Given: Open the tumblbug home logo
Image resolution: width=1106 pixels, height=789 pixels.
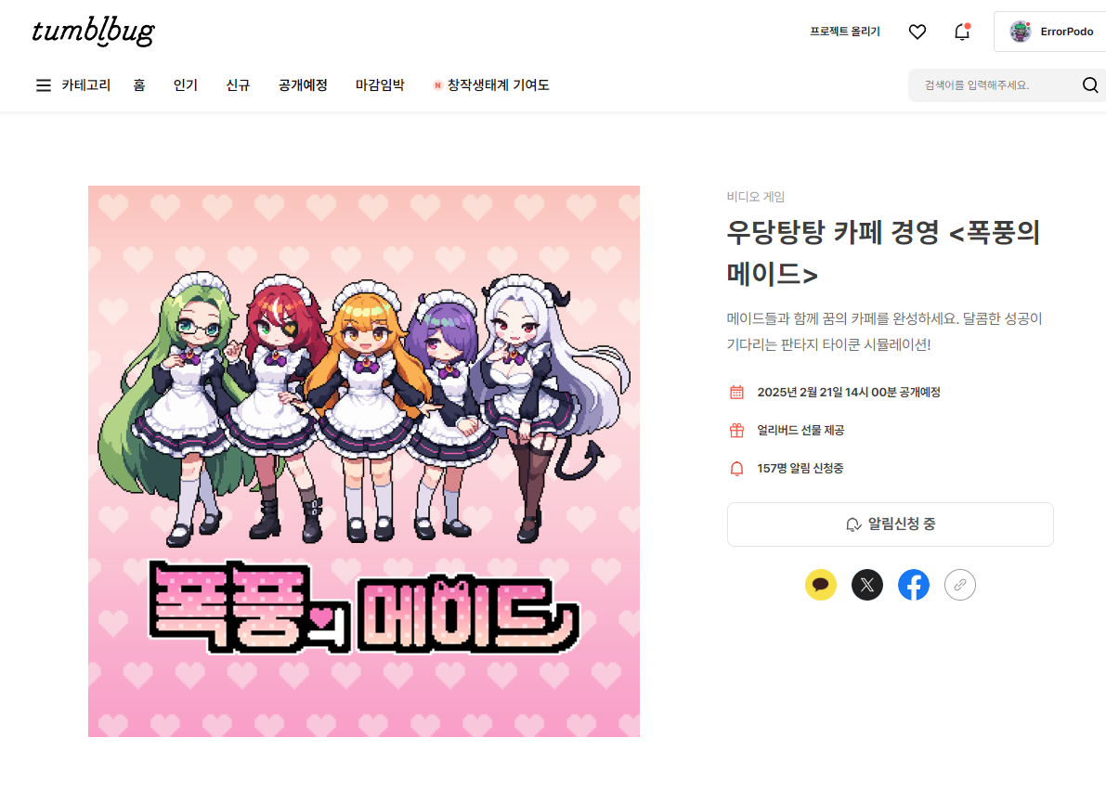Looking at the screenshot, I should [x=93, y=32].
